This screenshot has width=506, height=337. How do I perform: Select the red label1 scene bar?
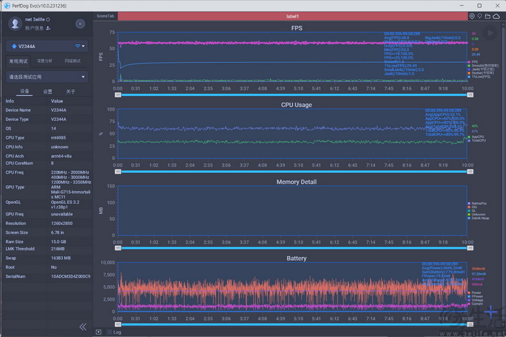pos(293,16)
